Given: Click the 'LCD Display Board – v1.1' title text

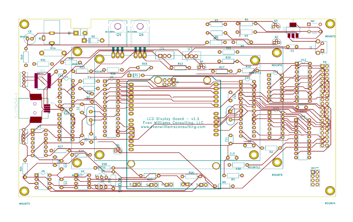Looking at the screenshot, I should [173, 119].
